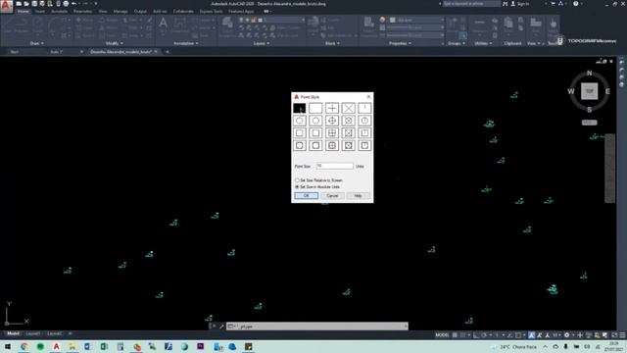The height and width of the screenshot is (353, 627).
Task: Select circle with dot point style
Action: pos(300,121)
